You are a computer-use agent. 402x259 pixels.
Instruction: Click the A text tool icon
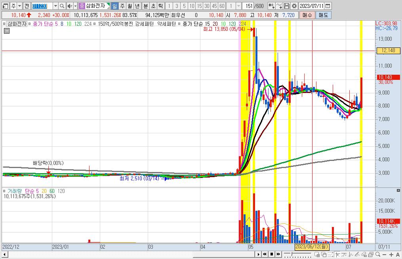398,255
